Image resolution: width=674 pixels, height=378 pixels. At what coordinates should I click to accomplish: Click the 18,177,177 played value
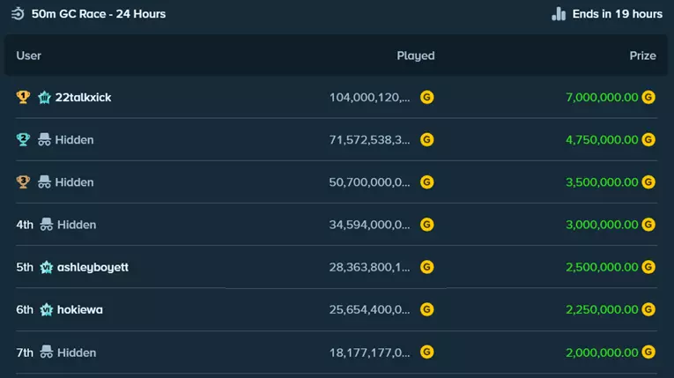(370, 352)
